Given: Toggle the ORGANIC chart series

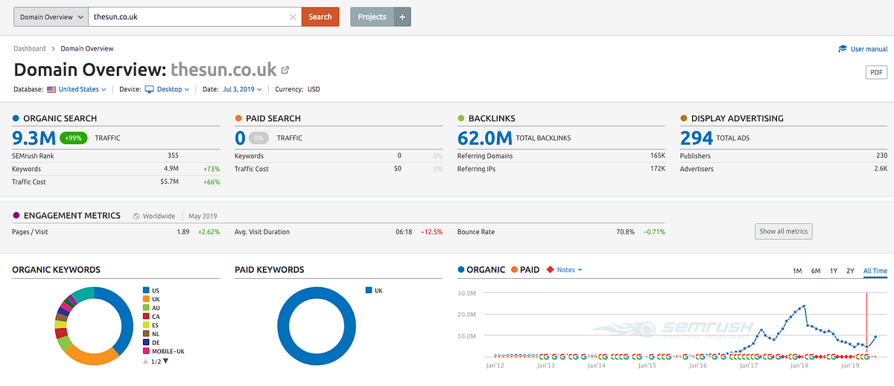Looking at the screenshot, I should click(x=481, y=269).
